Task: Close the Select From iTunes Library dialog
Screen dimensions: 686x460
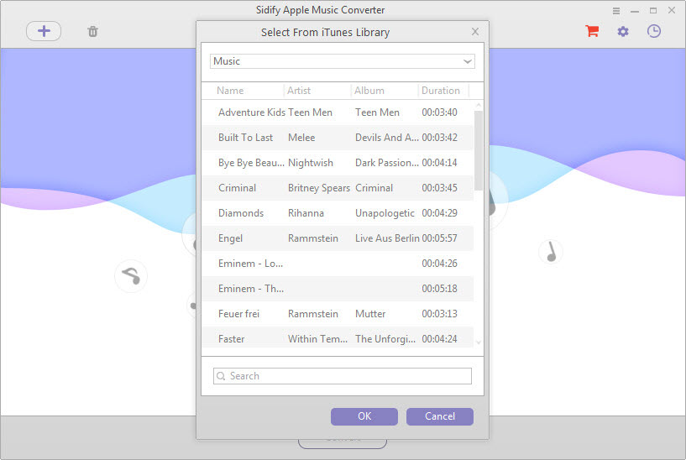Action: pyautogui.click(x=475, y=32)
